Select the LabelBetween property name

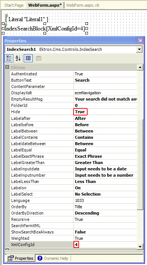[x=24, y=131]
